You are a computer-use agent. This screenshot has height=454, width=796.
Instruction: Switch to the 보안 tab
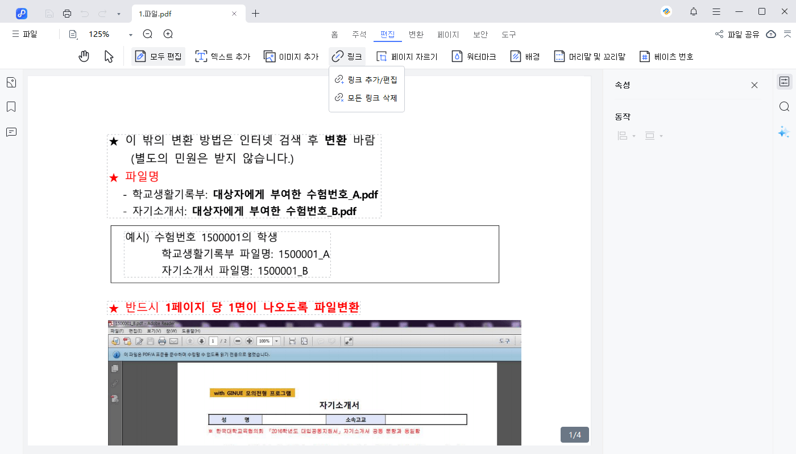(480, 34)
